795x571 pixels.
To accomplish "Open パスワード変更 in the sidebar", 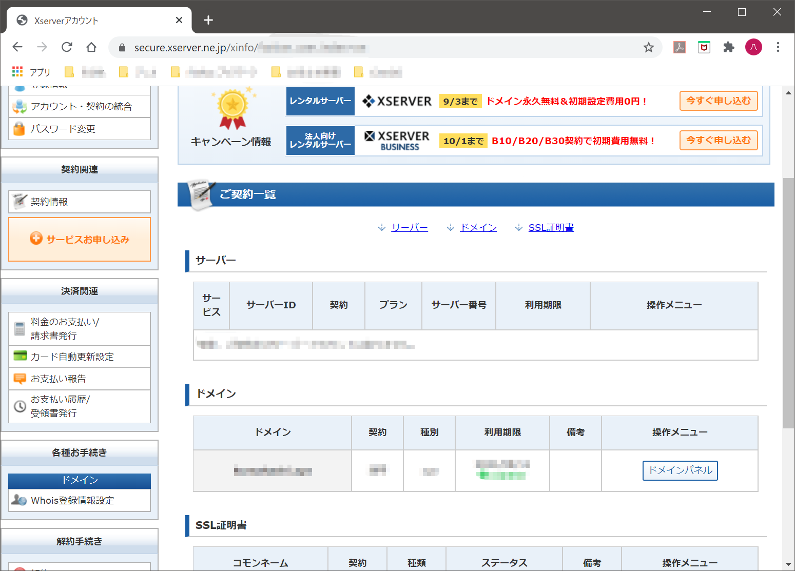I will 80,129.
